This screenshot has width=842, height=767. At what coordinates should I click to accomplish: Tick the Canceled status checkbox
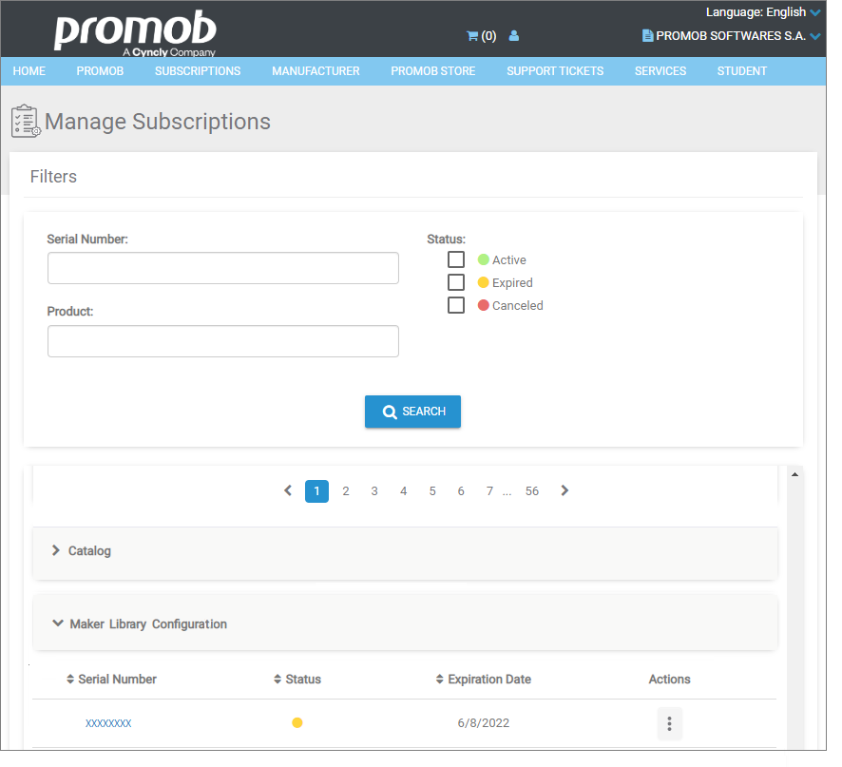coord(456,305)
